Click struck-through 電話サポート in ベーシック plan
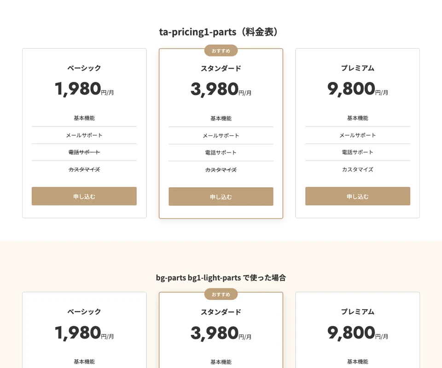Screen dimensions: 442x368 click(x=84, y=152)
